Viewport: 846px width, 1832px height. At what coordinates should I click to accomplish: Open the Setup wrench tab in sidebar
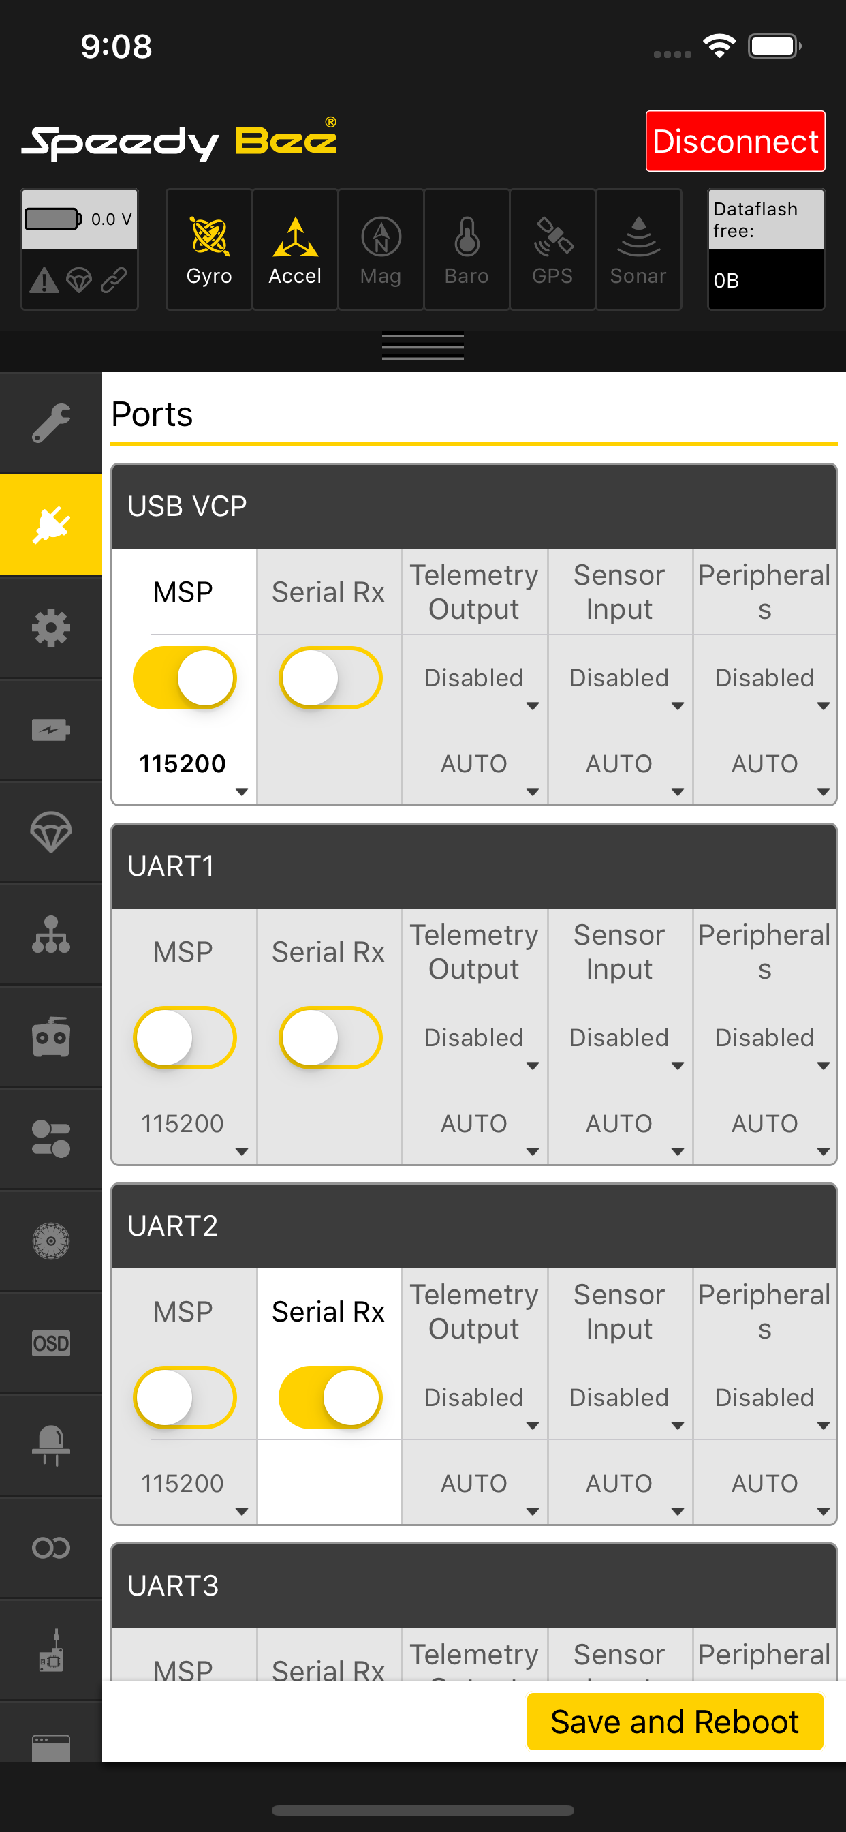click(x=50, y=423)
